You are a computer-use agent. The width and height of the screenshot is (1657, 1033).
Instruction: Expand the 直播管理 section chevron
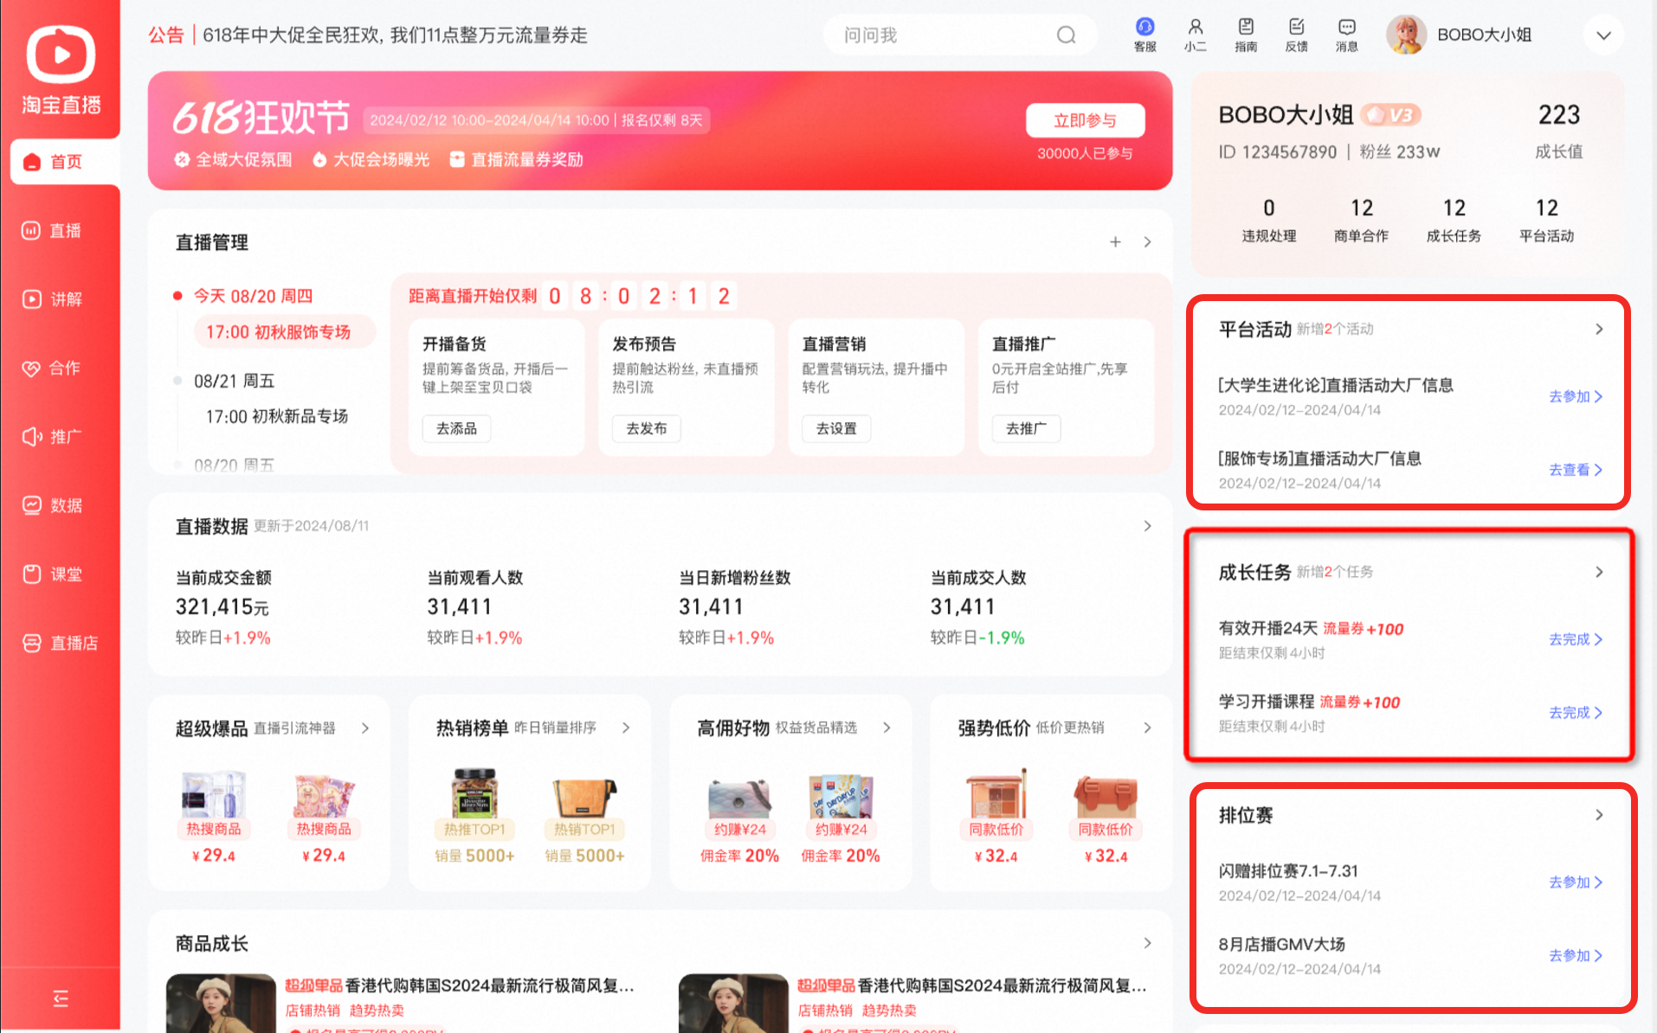point(1147,242)
